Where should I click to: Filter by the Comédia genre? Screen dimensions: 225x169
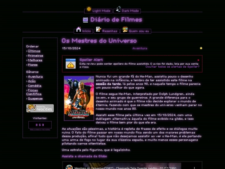[x=35, y=86]
